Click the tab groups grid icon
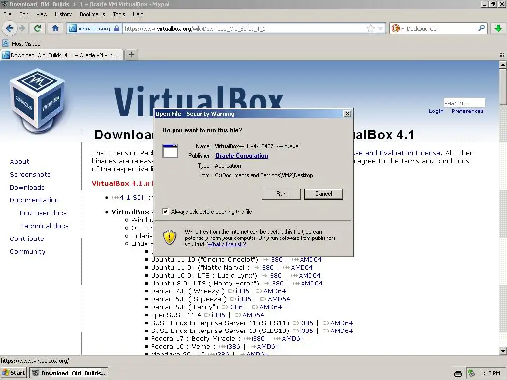The width and height of the screenshot is (507, 380). 502,55
